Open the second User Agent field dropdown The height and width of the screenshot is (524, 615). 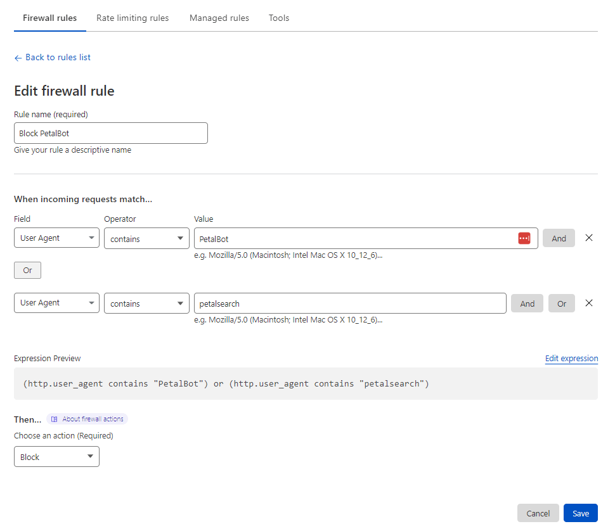56,303
